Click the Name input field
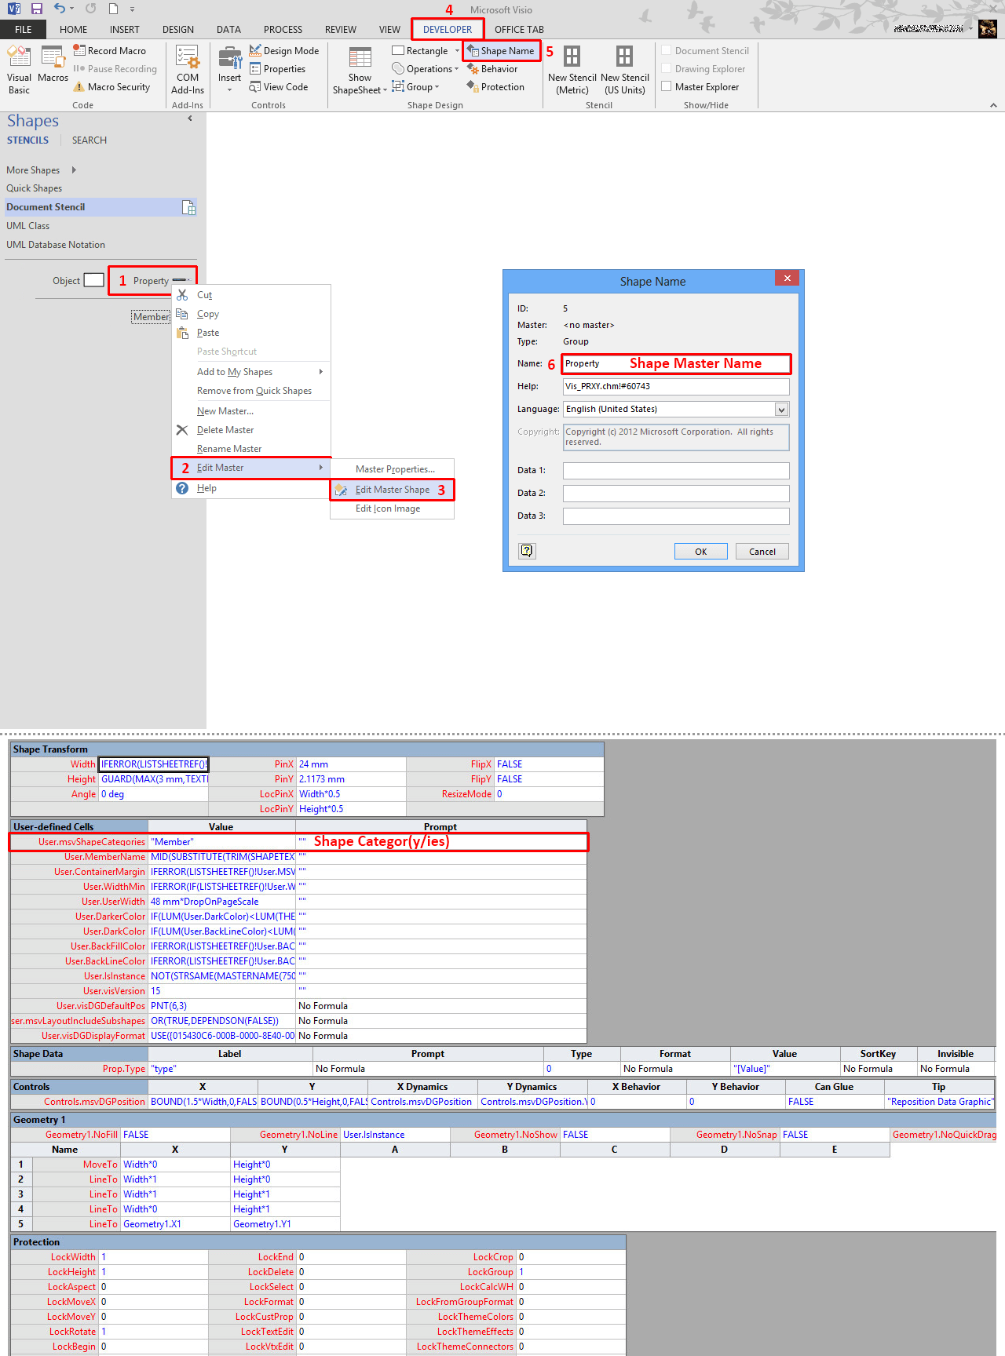Viewport: 1005px width, 1356px height. click(x=676, y=363)
